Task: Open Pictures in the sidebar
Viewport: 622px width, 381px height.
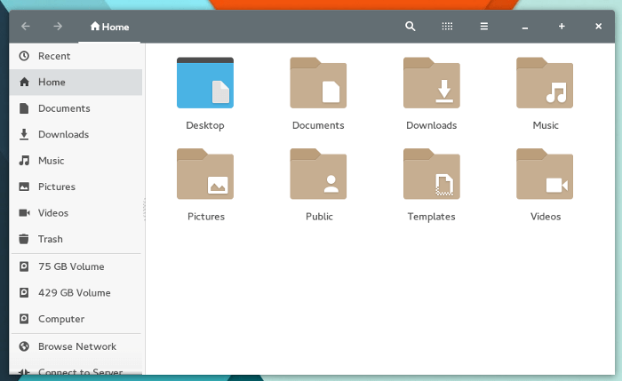Action: coord(76,187)
